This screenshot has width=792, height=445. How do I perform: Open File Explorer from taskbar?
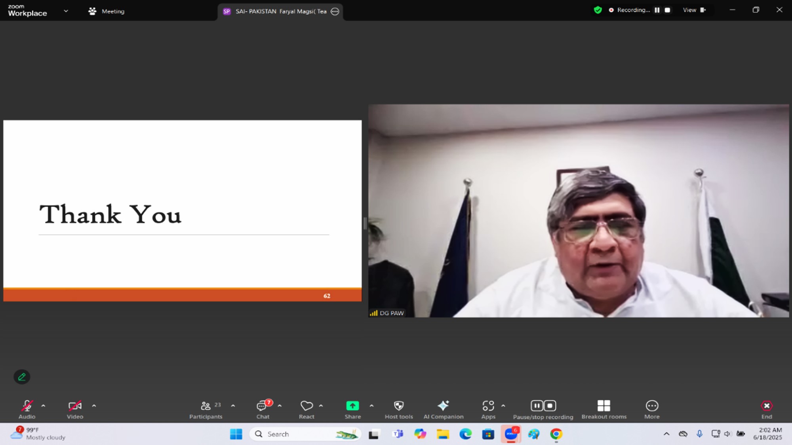coord(443,434)
